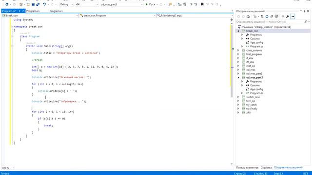Click the comment-out selected lines icon
312x175 pixels.
pyautogui.click(x=191, y=4)
